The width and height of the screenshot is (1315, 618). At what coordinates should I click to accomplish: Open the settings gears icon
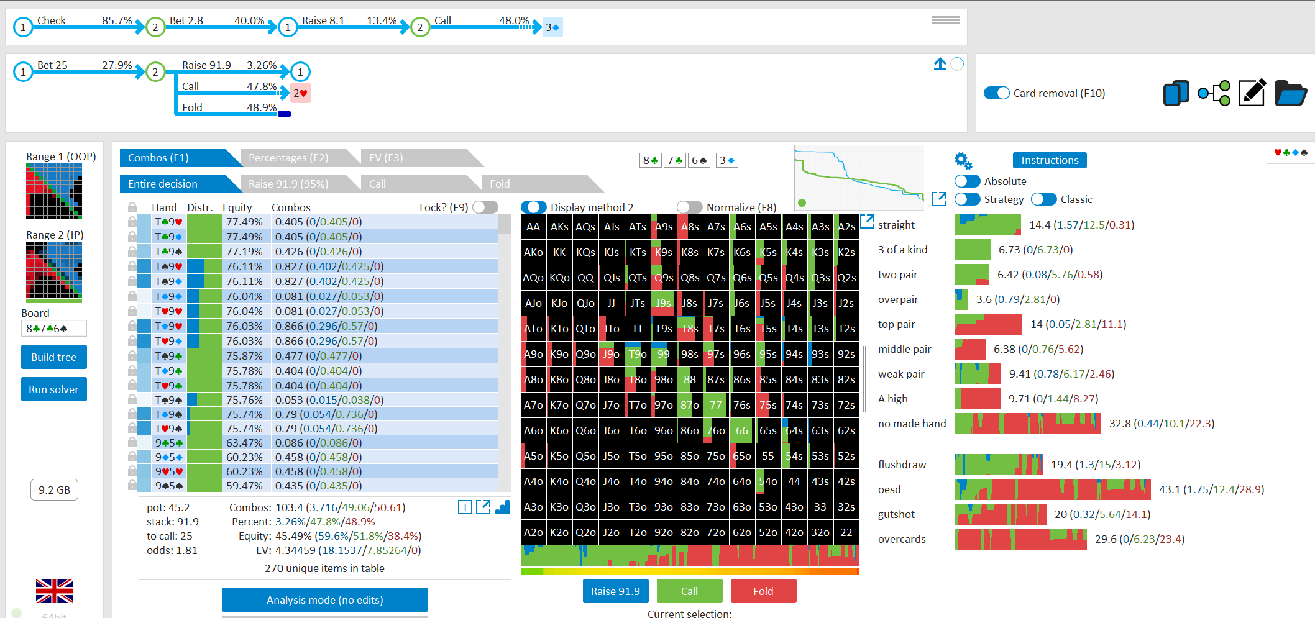(963, 161)
